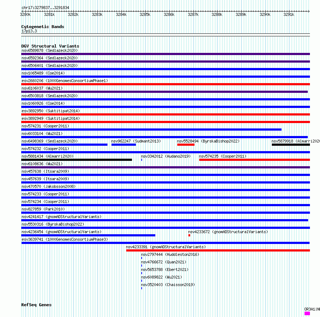Click the magenta OR3A1 gene block
This screenshot has width=320, height=317.
coord(307,313)
